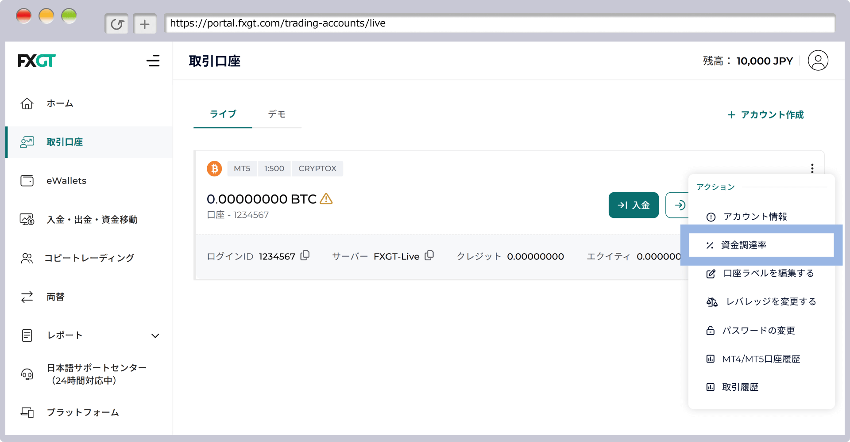This screenshot has width=850, height=442.
Task: Click the user profile avatar icon
Action: tap(818, 61)
